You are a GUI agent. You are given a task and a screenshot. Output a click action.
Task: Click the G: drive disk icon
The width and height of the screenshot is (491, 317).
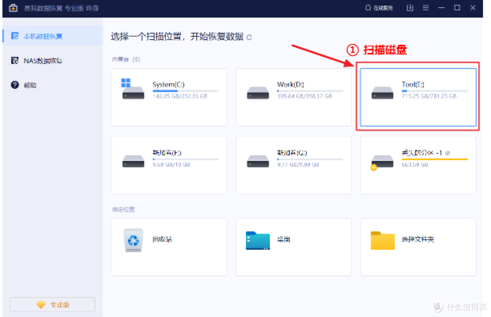pyautogui.click(x=258, y=161)
